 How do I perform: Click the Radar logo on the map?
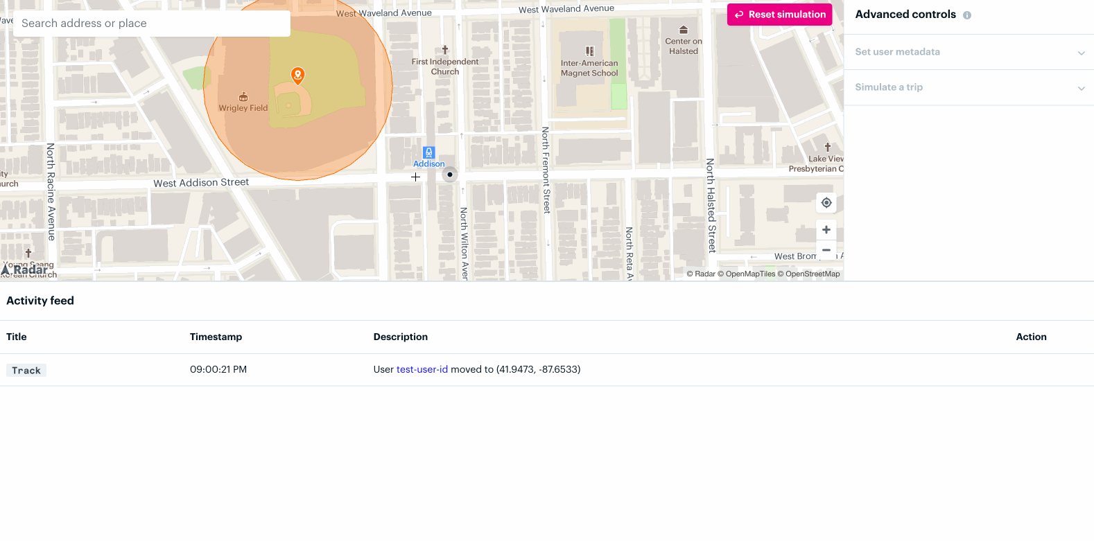25,269
